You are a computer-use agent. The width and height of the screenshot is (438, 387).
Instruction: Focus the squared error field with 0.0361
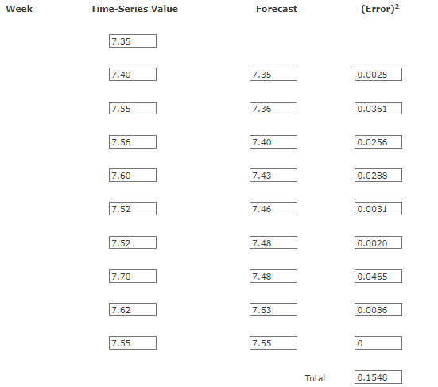(x=378, y=108)
